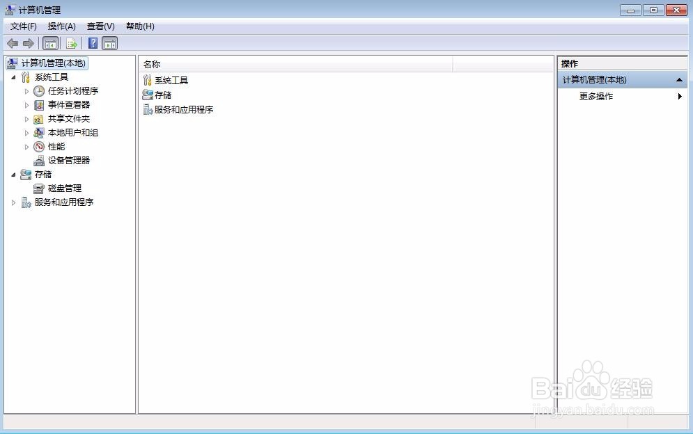Click the 本地用户和组 users icon

(39, 132)
